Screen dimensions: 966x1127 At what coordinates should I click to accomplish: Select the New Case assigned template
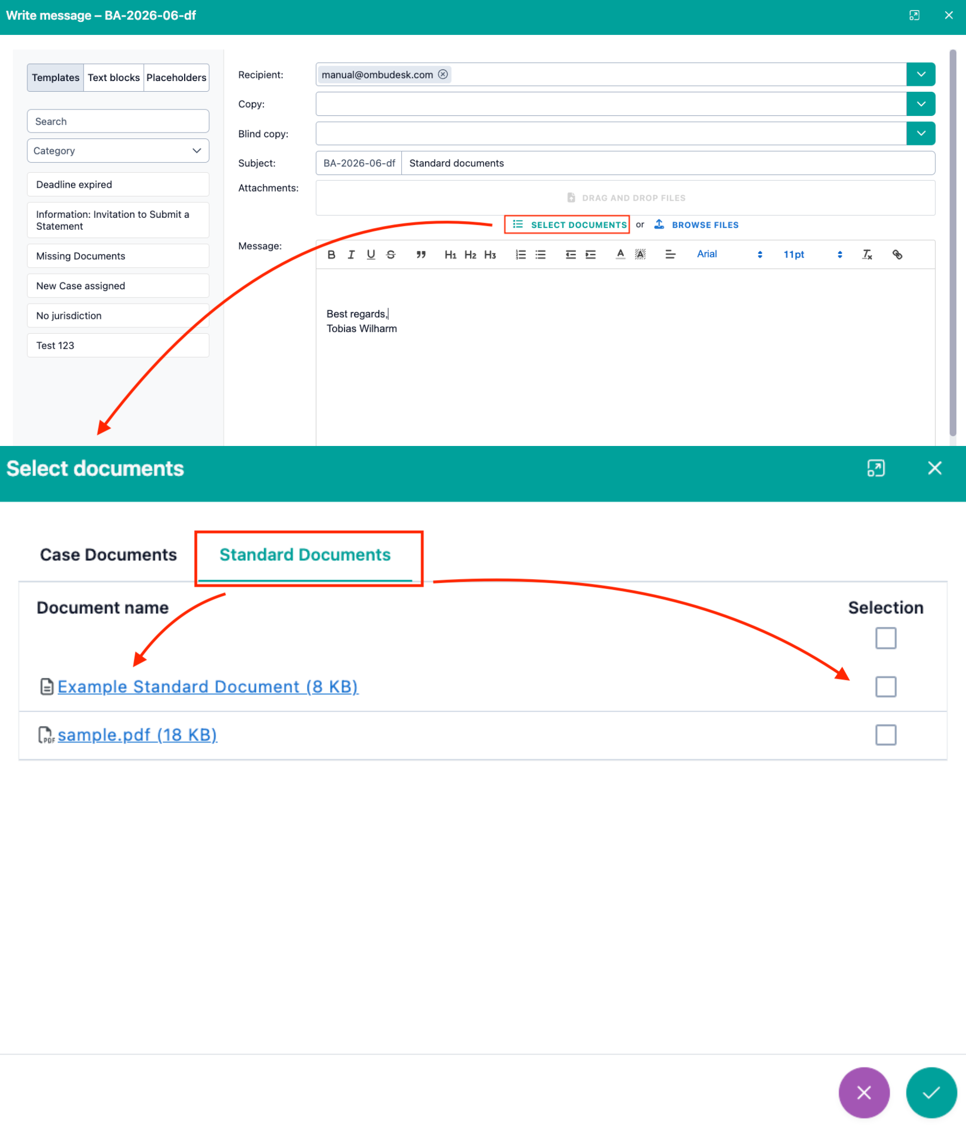click(x=118, y=286)
